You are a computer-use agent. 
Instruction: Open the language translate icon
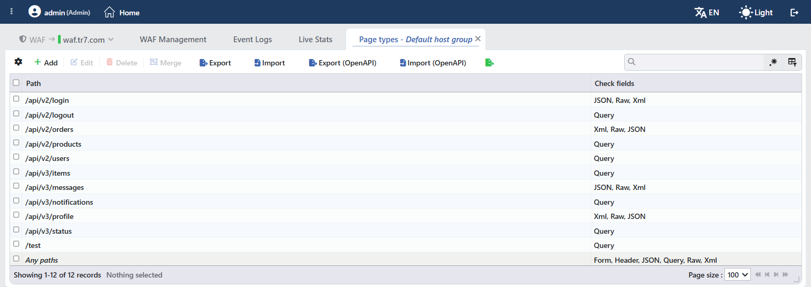(x=700, y=12)
